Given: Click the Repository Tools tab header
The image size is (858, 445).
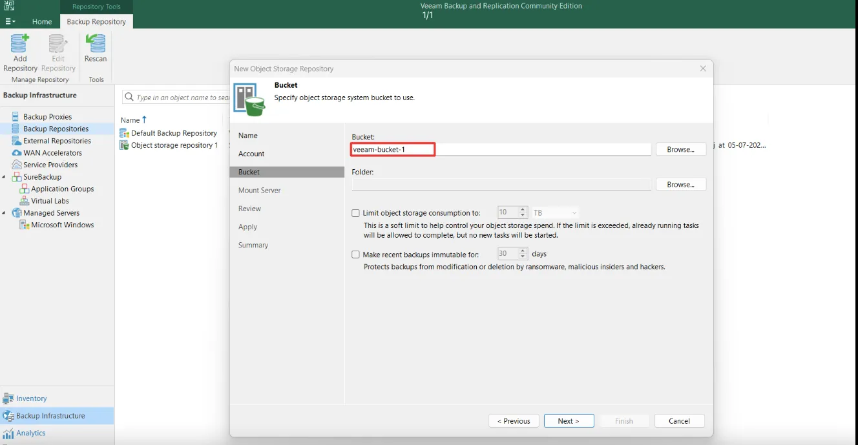Looking at the screenshot, I should [96, 6].
